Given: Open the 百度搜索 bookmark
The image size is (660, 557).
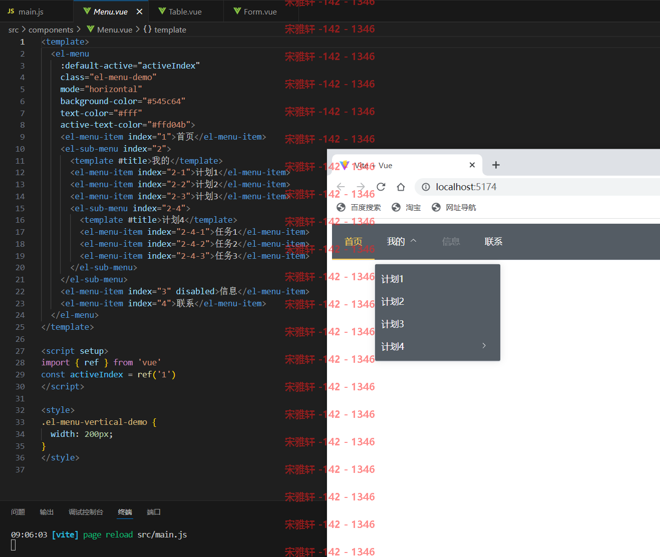Looking at the screenshot, I should pos(366,207).
